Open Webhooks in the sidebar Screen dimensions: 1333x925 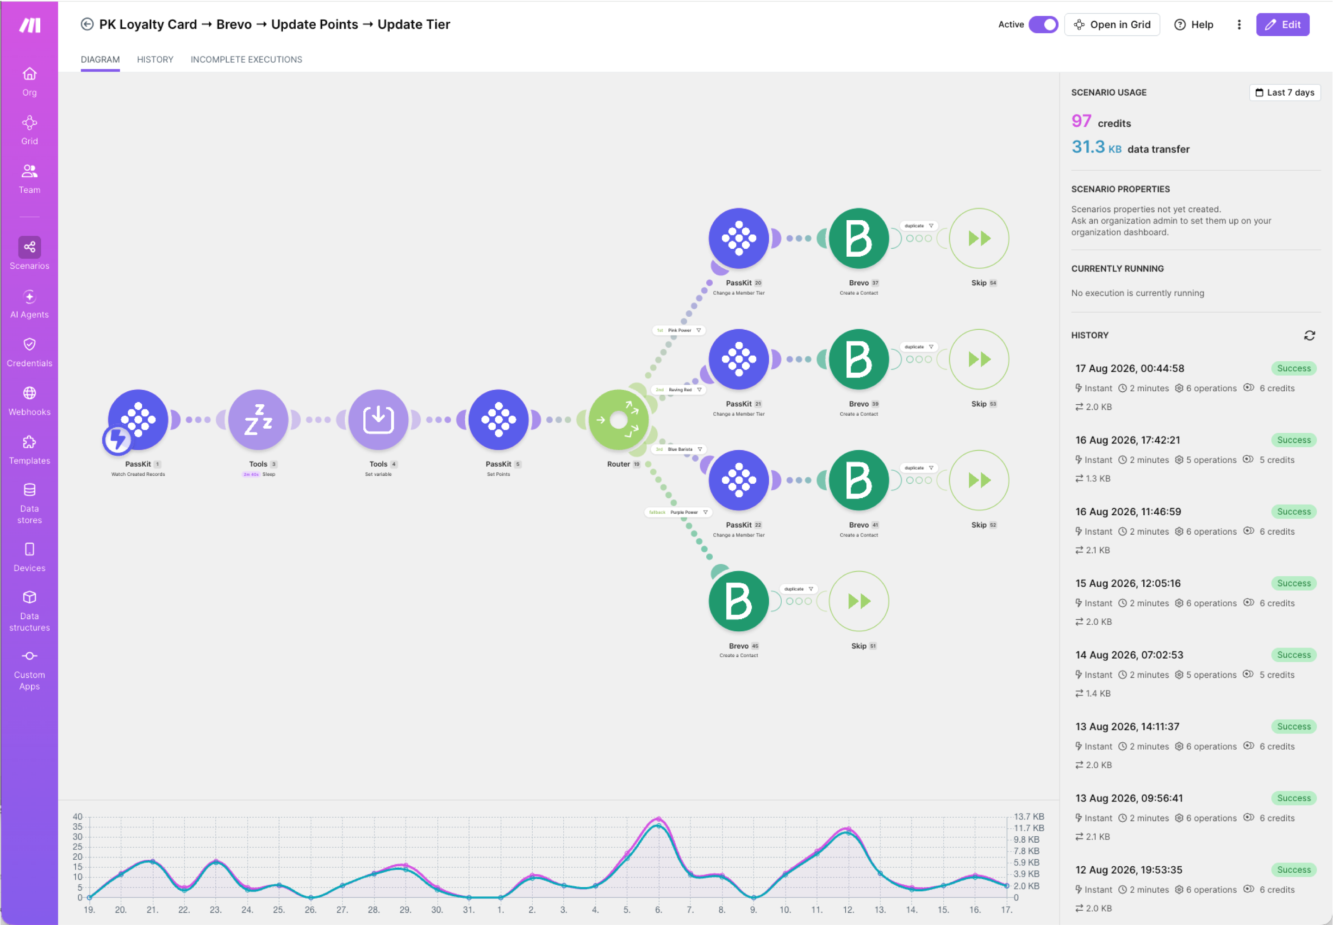(x=29, y=401)
